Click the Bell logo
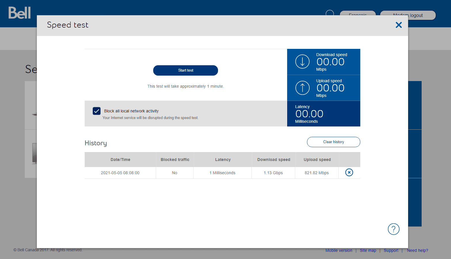The width and height of the screenshot is (451, 259). pos(19,13)
